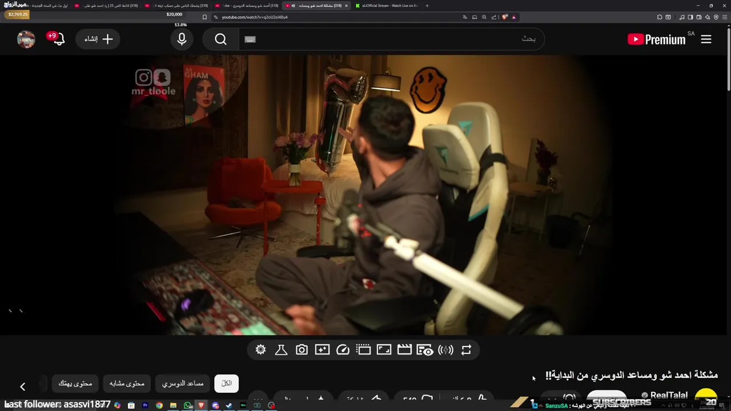Viewport: 731px width, 411px height.
Task: Select the مساعد الدوسري filter chip
Action: pos(183,384)
